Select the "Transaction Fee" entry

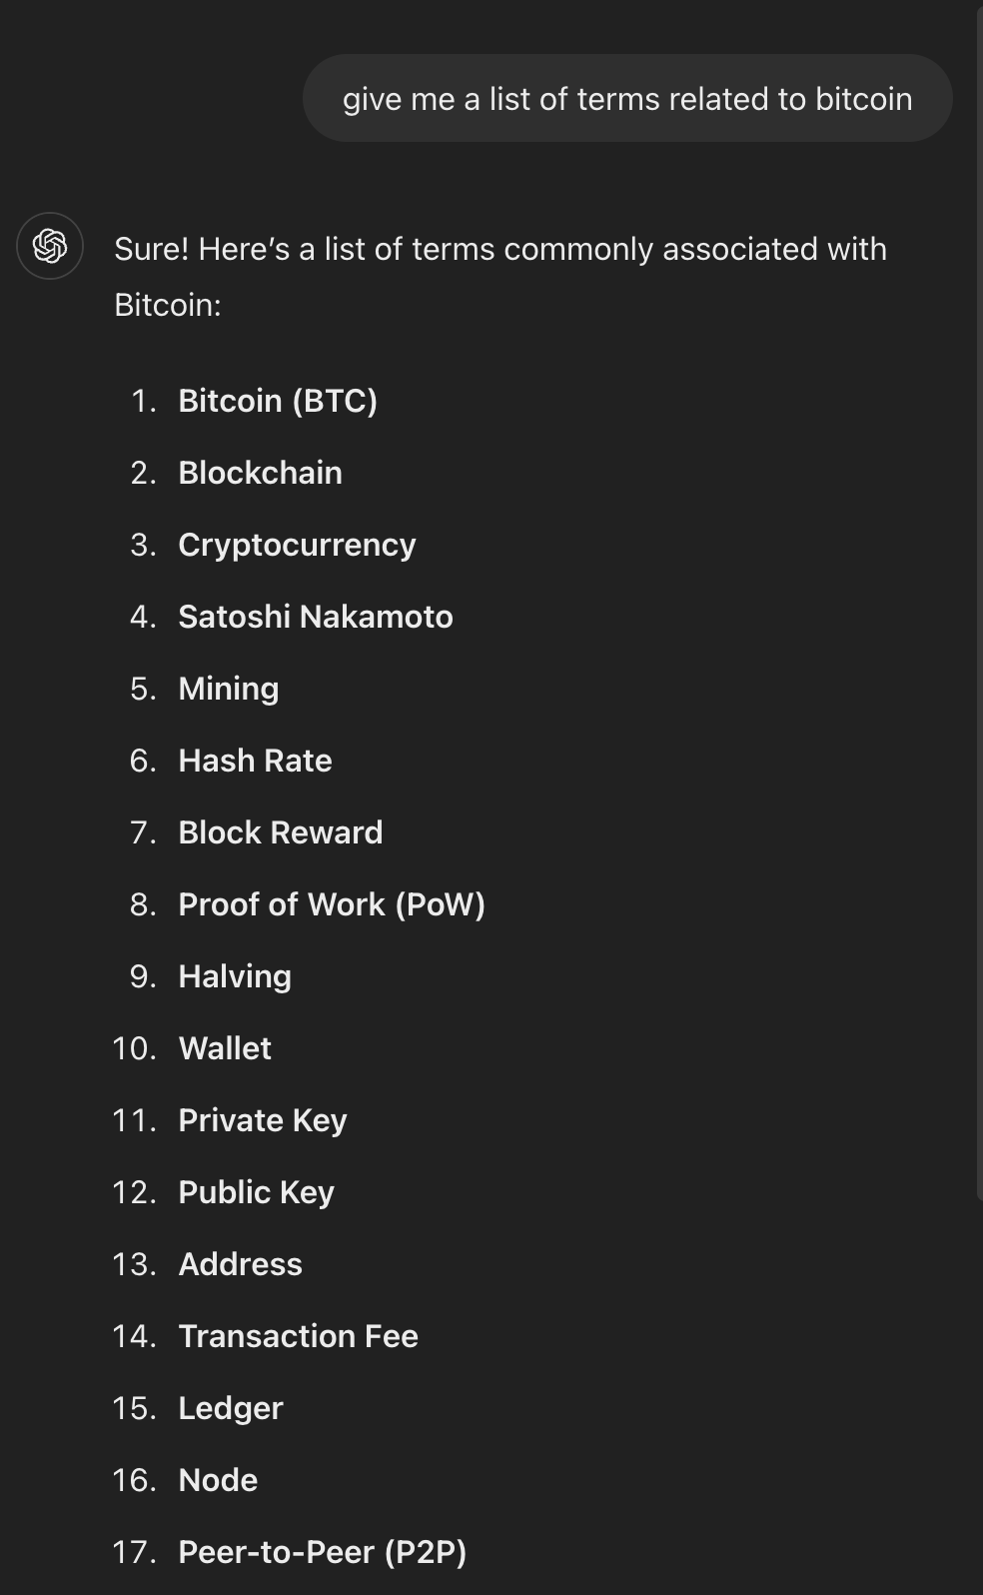(x=298, y=1336)
